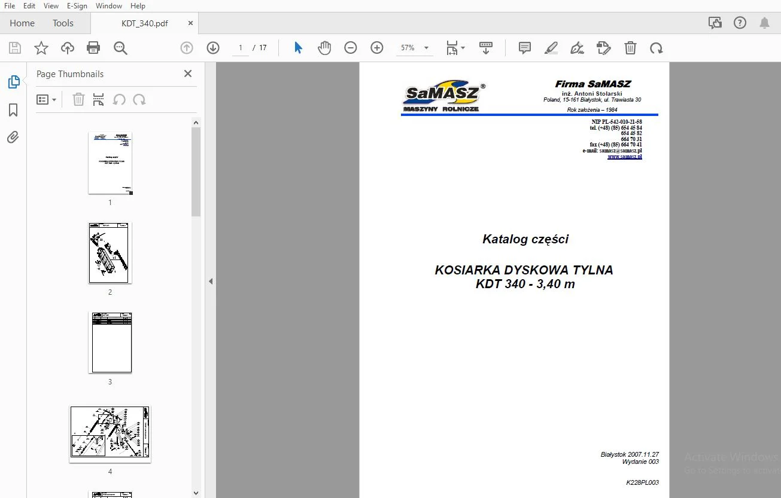This screenshot has height=498, width=781.
Task: Zoom in with the plus icon
Action: (x=377, y=48)
